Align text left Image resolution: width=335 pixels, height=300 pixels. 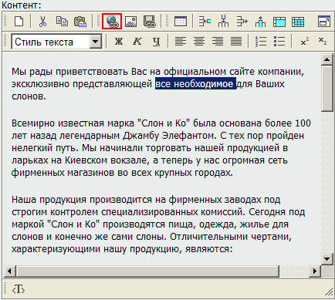[181, 42]
